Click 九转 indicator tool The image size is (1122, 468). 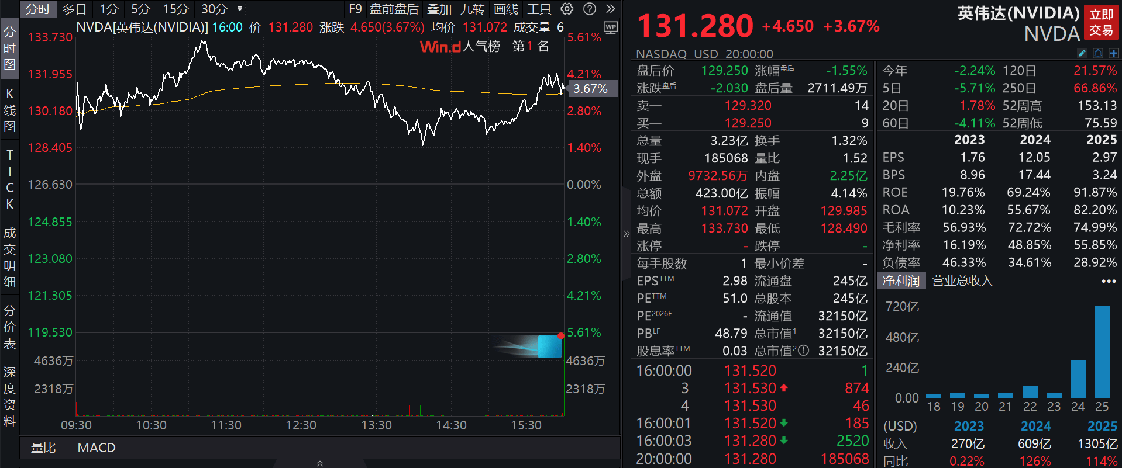[473, 9]
